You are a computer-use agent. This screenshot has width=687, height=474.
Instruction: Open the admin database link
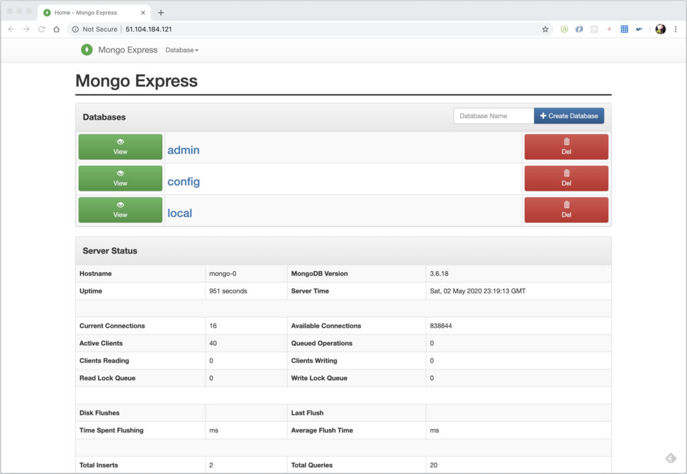pos(184,150)
